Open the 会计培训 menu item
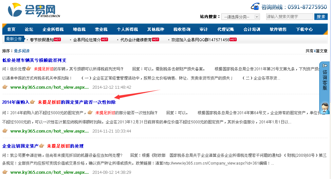Image resolution: width=331 pixels, height=179 pixels. coord(252,29)
